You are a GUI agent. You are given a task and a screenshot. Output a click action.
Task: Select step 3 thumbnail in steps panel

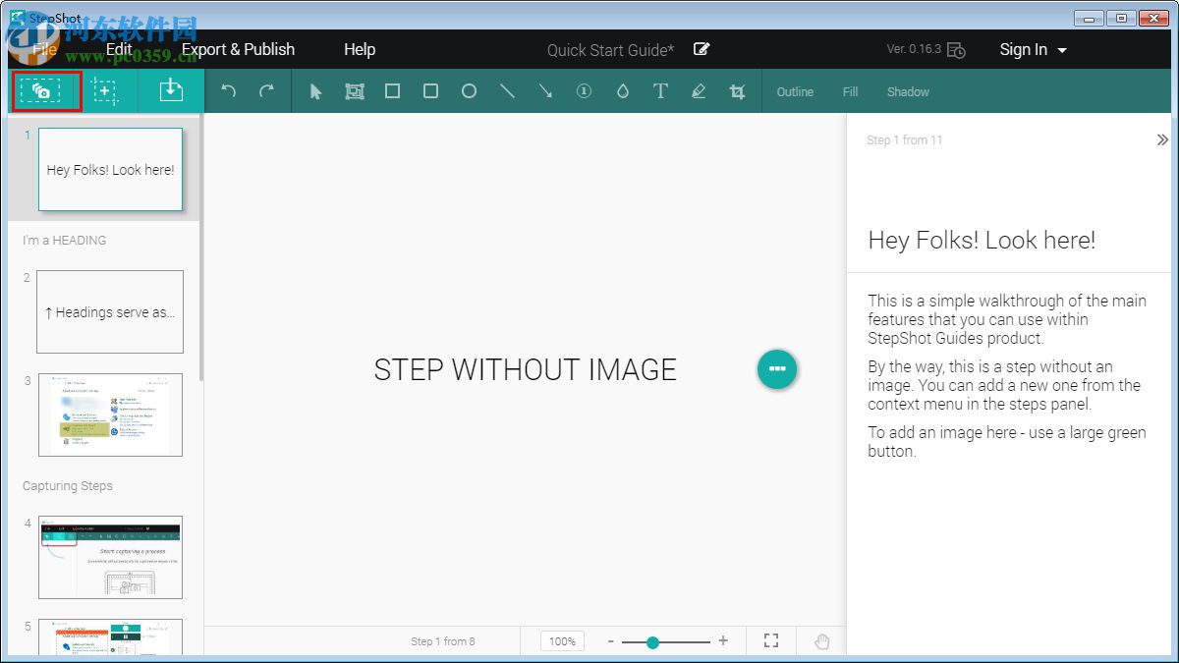(110, 414)
